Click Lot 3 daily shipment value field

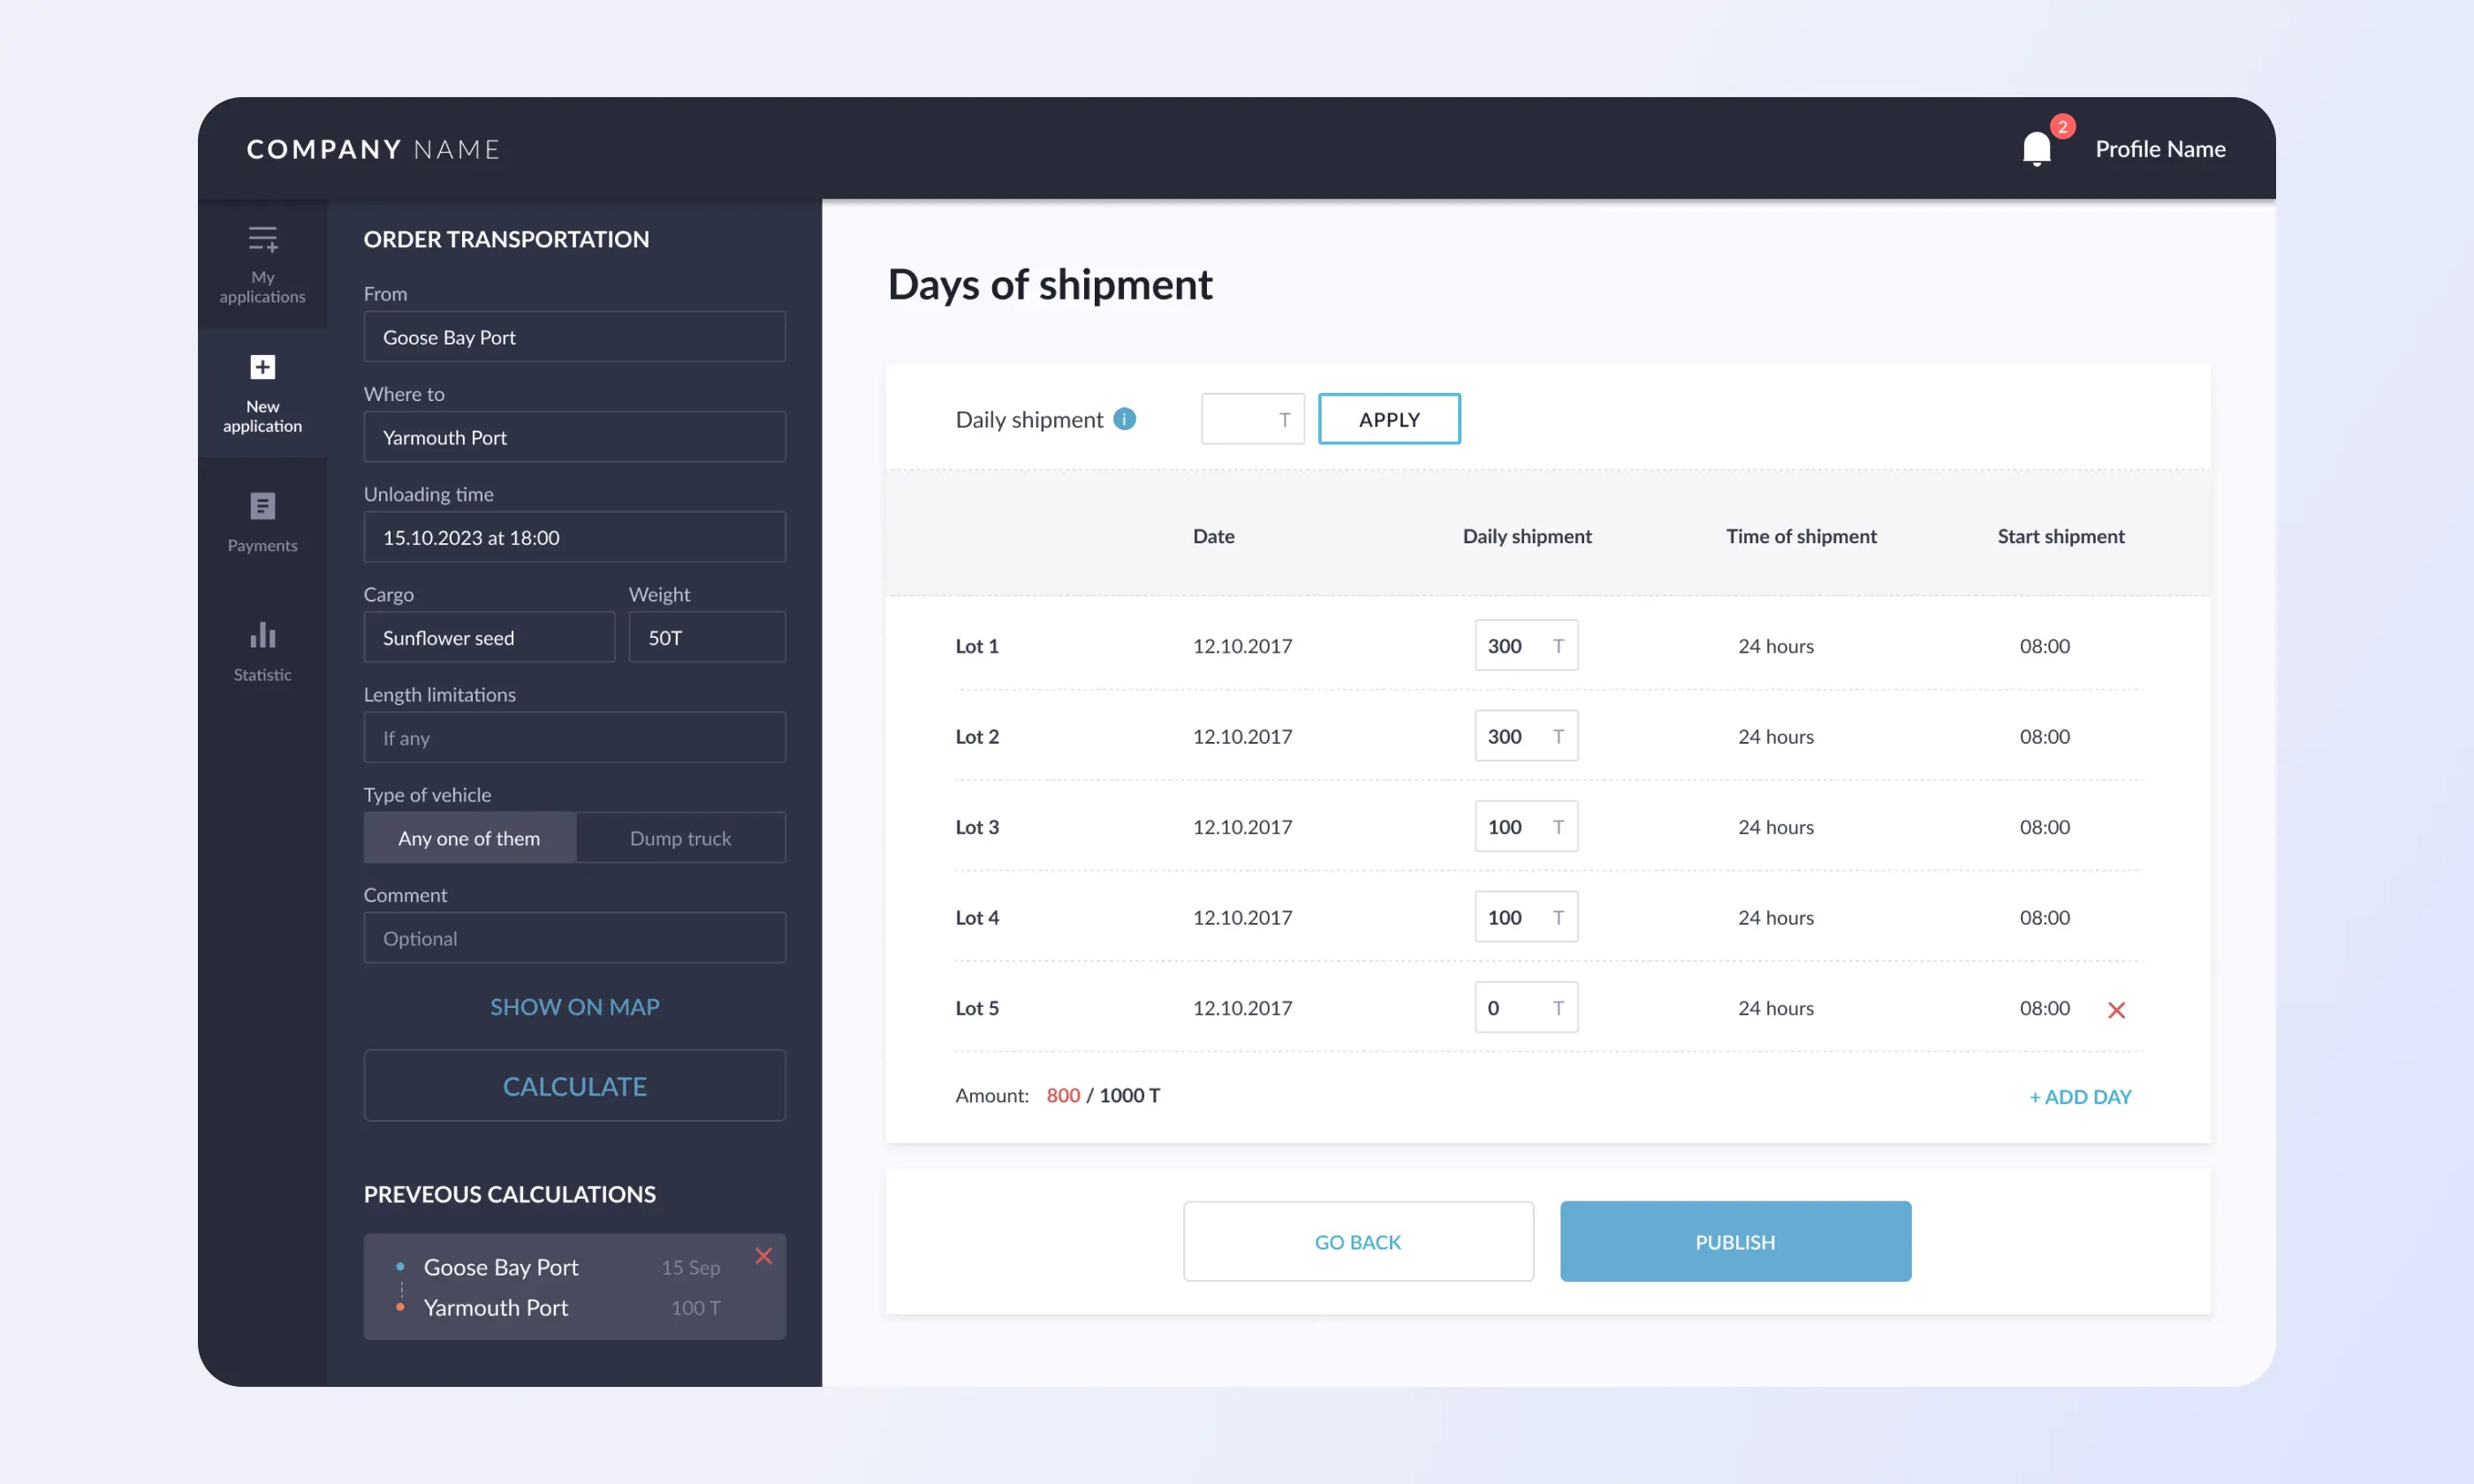1527,827
